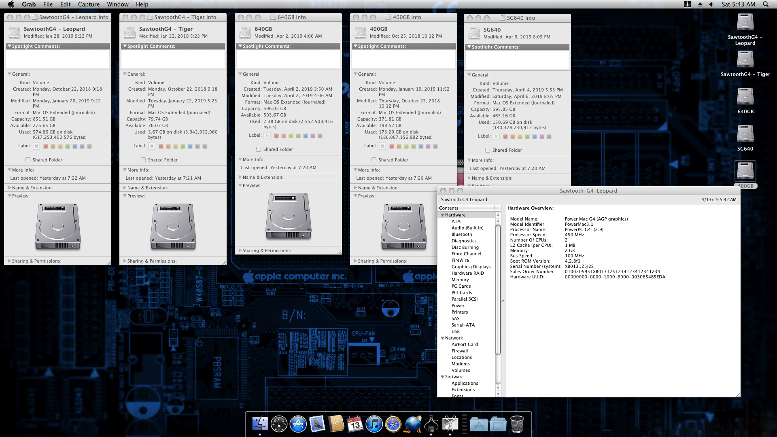This screenshot has height=437, width=777.
Task: Open the File menu
Action: click(x=48, y=4)
